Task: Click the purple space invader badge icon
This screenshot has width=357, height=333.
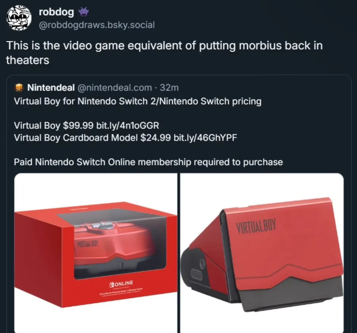Action: point(83,12)
